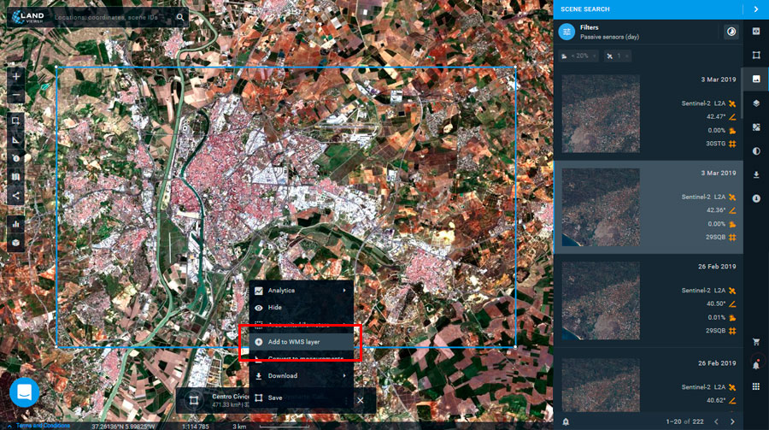Click the 30STG tile label
The height and width of the screenshot is (430, 769).
click(715, 144)
